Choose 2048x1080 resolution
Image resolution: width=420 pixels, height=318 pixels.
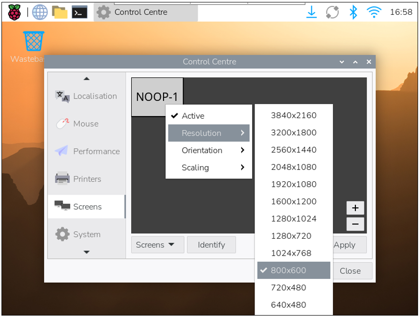click(x=294, y=167)
